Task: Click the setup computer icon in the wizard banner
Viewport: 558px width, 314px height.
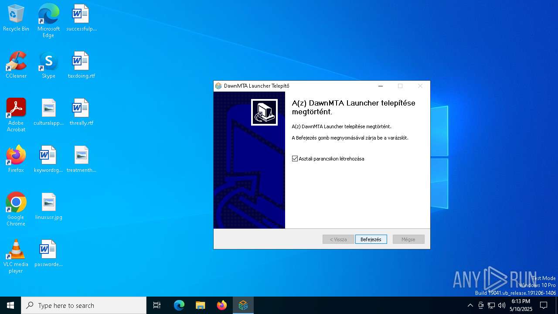Action: [264, 113]
